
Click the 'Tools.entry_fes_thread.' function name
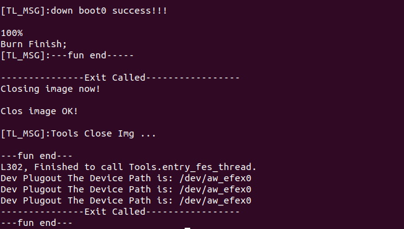pos(193,168)
